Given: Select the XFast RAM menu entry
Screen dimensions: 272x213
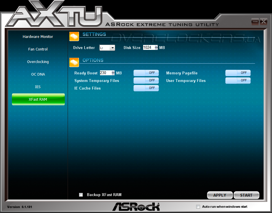Looking at the screenshot, I should [38, 99].
